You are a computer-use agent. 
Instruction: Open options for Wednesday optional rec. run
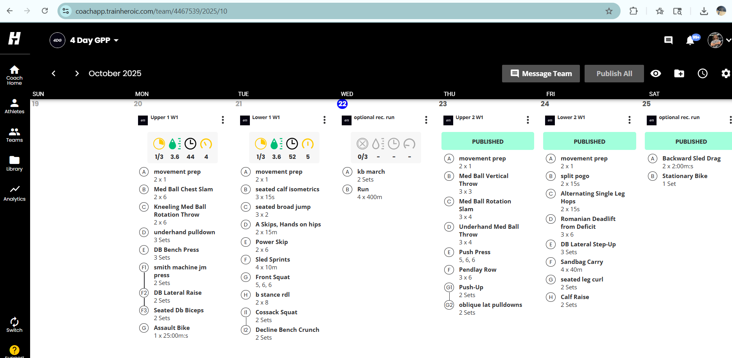pos(426,120)
